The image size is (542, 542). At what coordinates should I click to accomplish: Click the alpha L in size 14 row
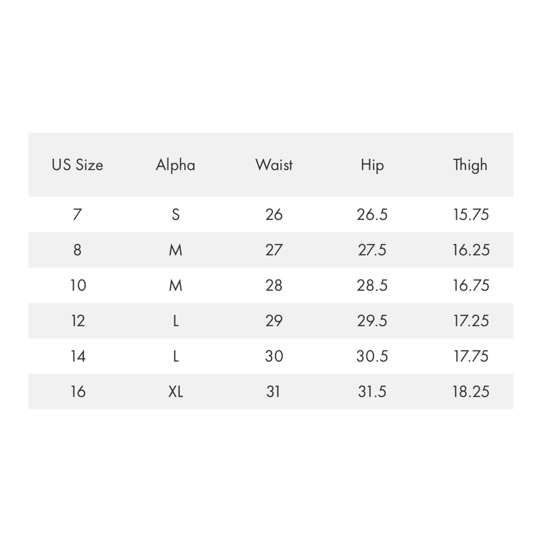click(176, 356)
